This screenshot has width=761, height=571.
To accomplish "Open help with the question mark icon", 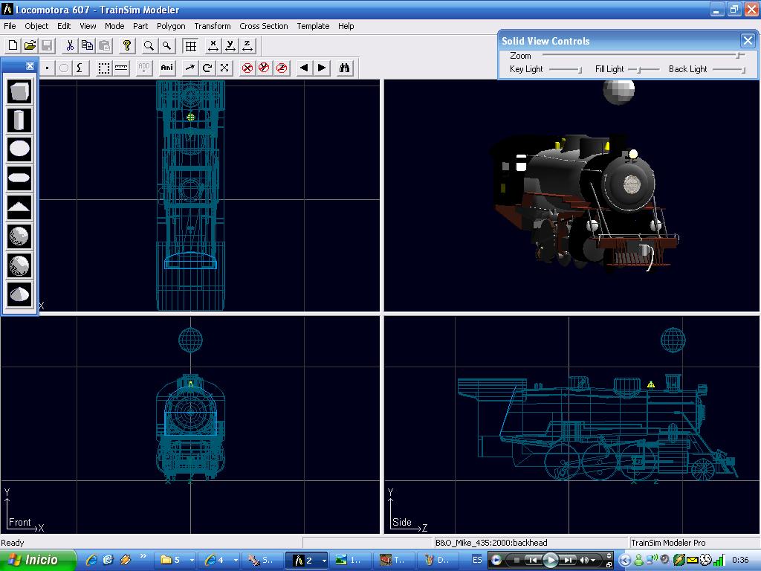I will [x=126, y=46].
